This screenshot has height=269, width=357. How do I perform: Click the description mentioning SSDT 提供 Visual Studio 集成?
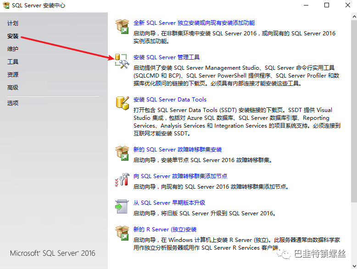(x=237, y=122)
